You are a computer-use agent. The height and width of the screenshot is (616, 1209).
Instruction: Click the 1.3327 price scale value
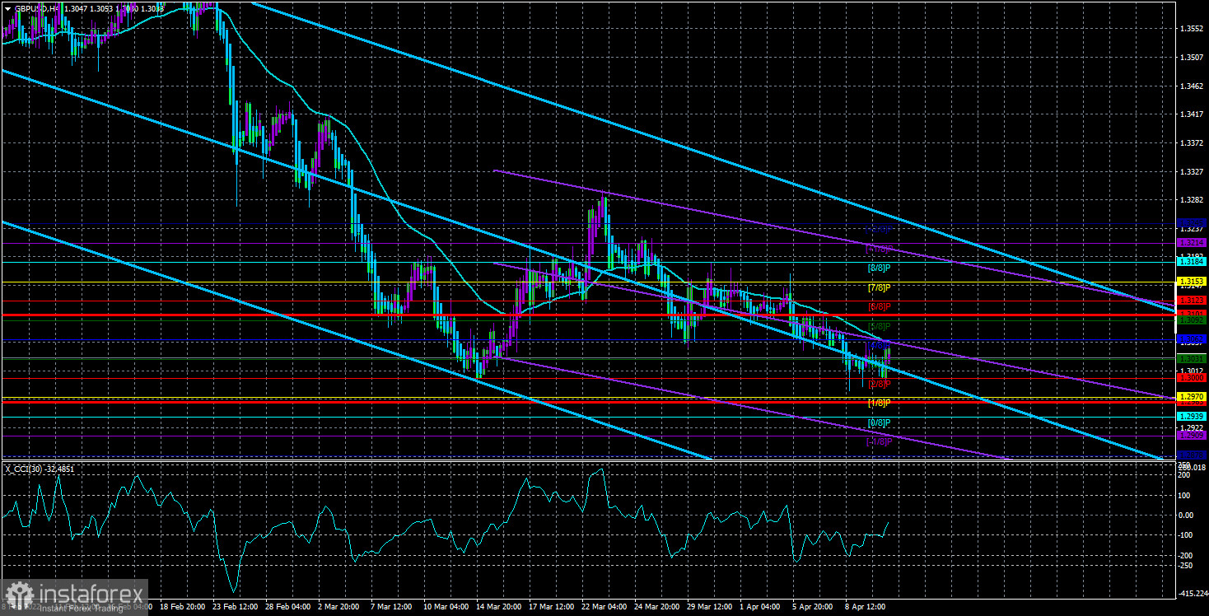[1192, 171]
